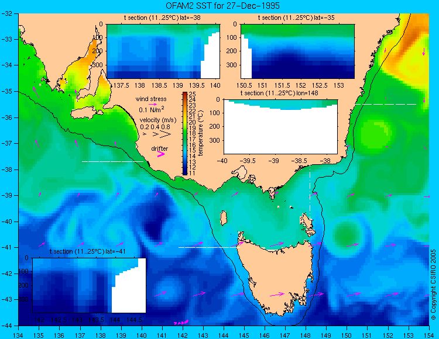Click the title 'OFAM2 SST for 27-Dec-1995'
Image resolution: width=439 pixels, height=339 pixels.
[222, 6]
